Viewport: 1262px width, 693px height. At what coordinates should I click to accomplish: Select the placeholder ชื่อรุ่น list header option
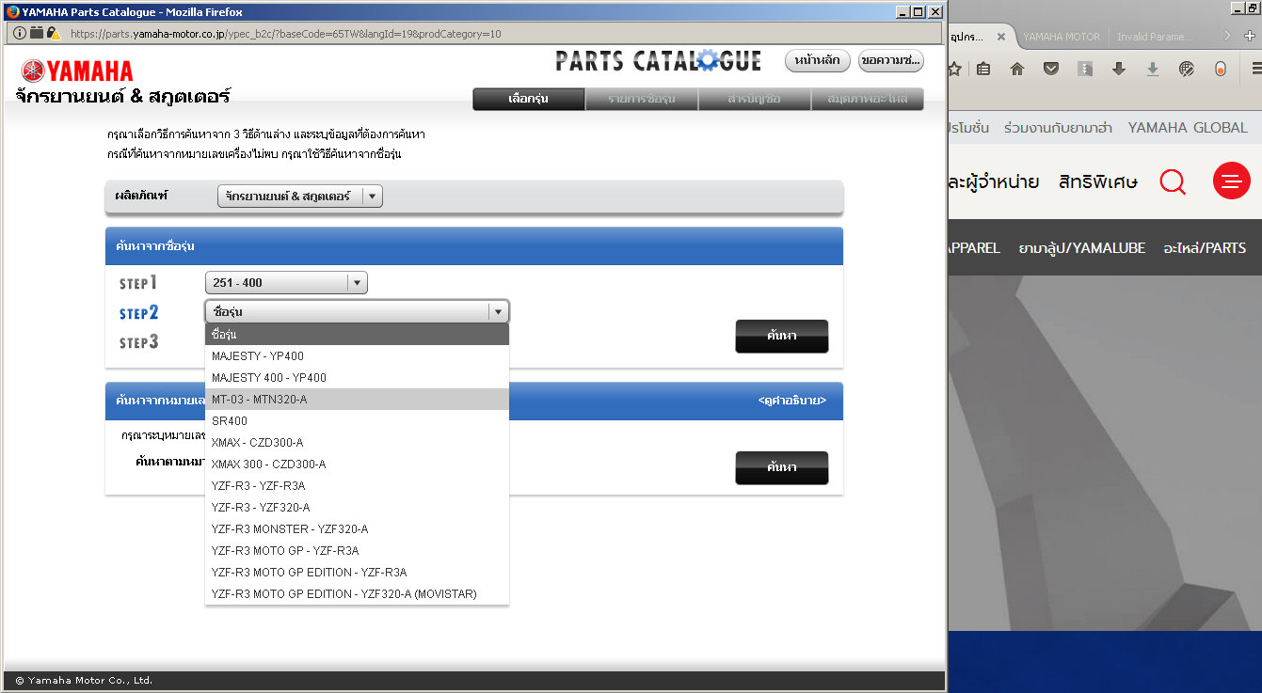click(357, 335)
